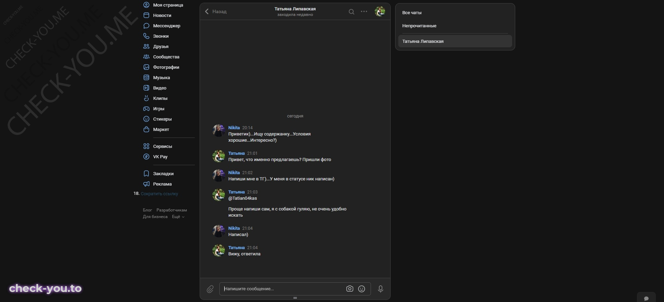Select Все чаты filter
The width and height of the screenshot is (664, 302).
coord(455,12)
